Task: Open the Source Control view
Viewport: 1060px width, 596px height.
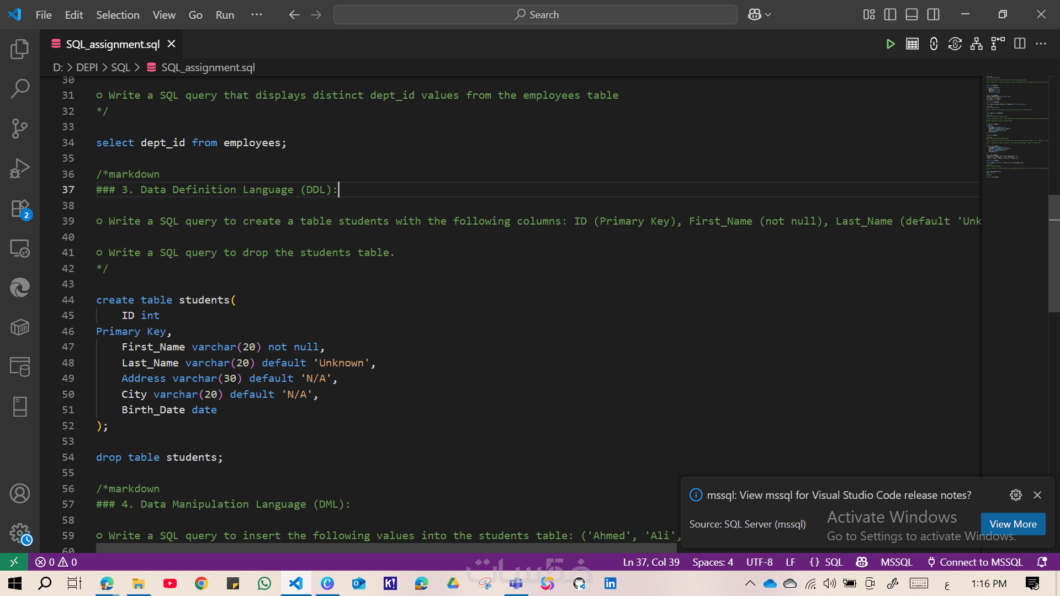Action: coord(20,128)
